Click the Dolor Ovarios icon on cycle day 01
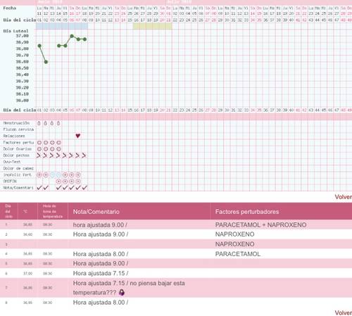The width and height of the screenshot is (352, 316). [x=39, y=148]
